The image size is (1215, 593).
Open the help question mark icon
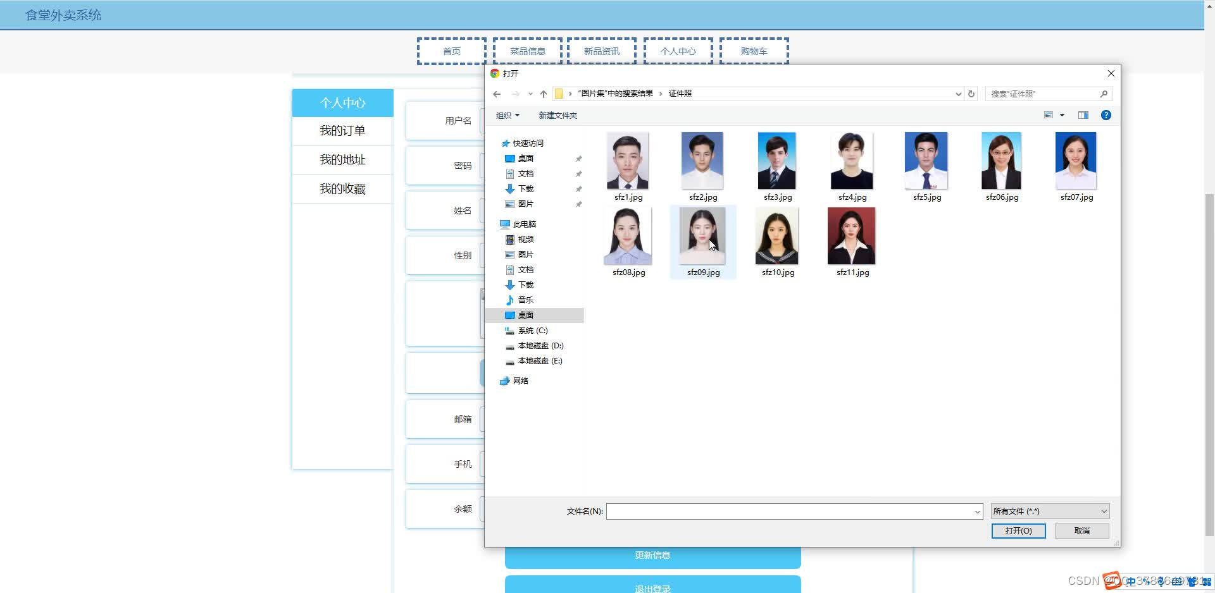(x=1106, y=115)
